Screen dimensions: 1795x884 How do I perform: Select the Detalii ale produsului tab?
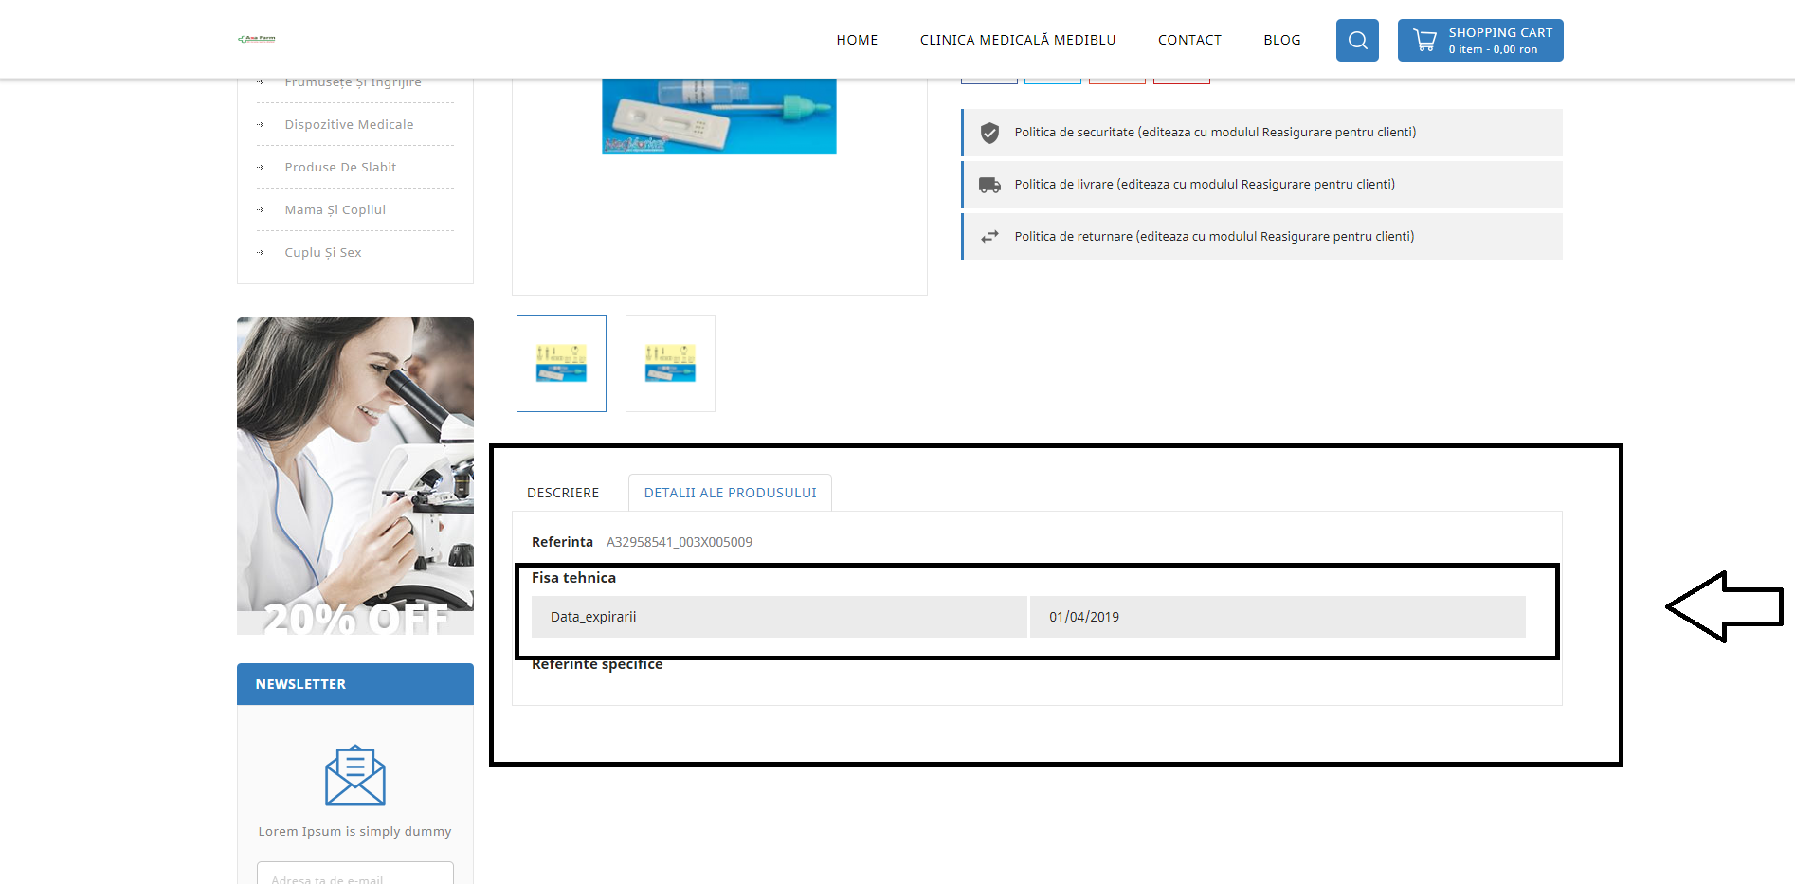[x=730, y=493]
